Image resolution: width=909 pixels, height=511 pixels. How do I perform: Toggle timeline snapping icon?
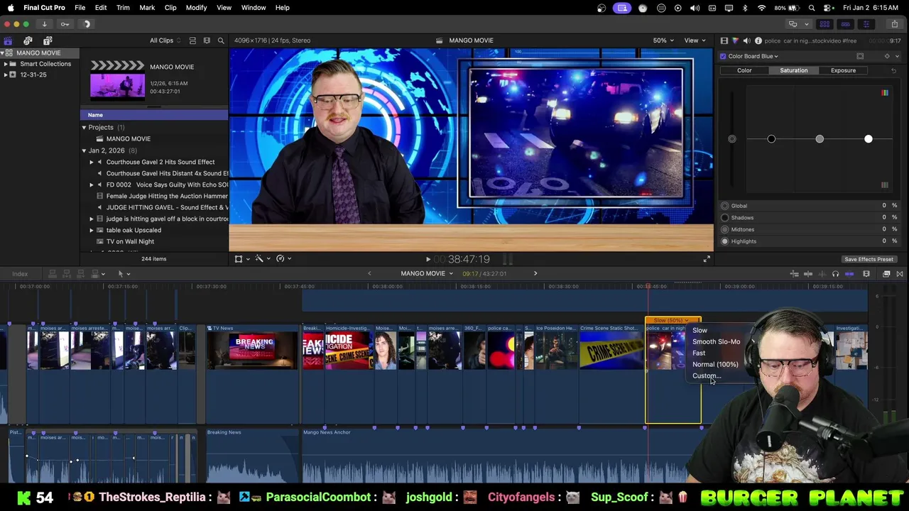pos(849,274)
